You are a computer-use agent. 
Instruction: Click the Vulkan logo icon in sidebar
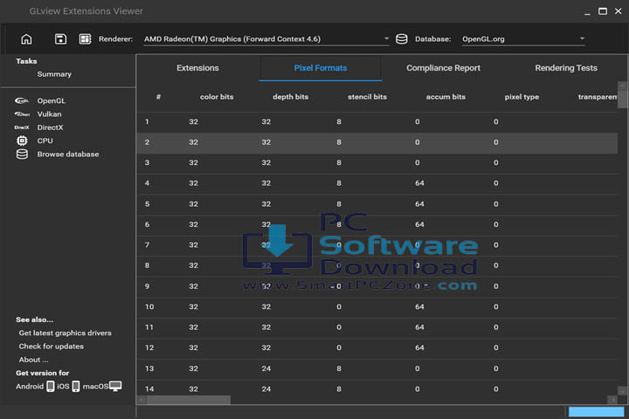pyautogui.click(x=22, y=113)
